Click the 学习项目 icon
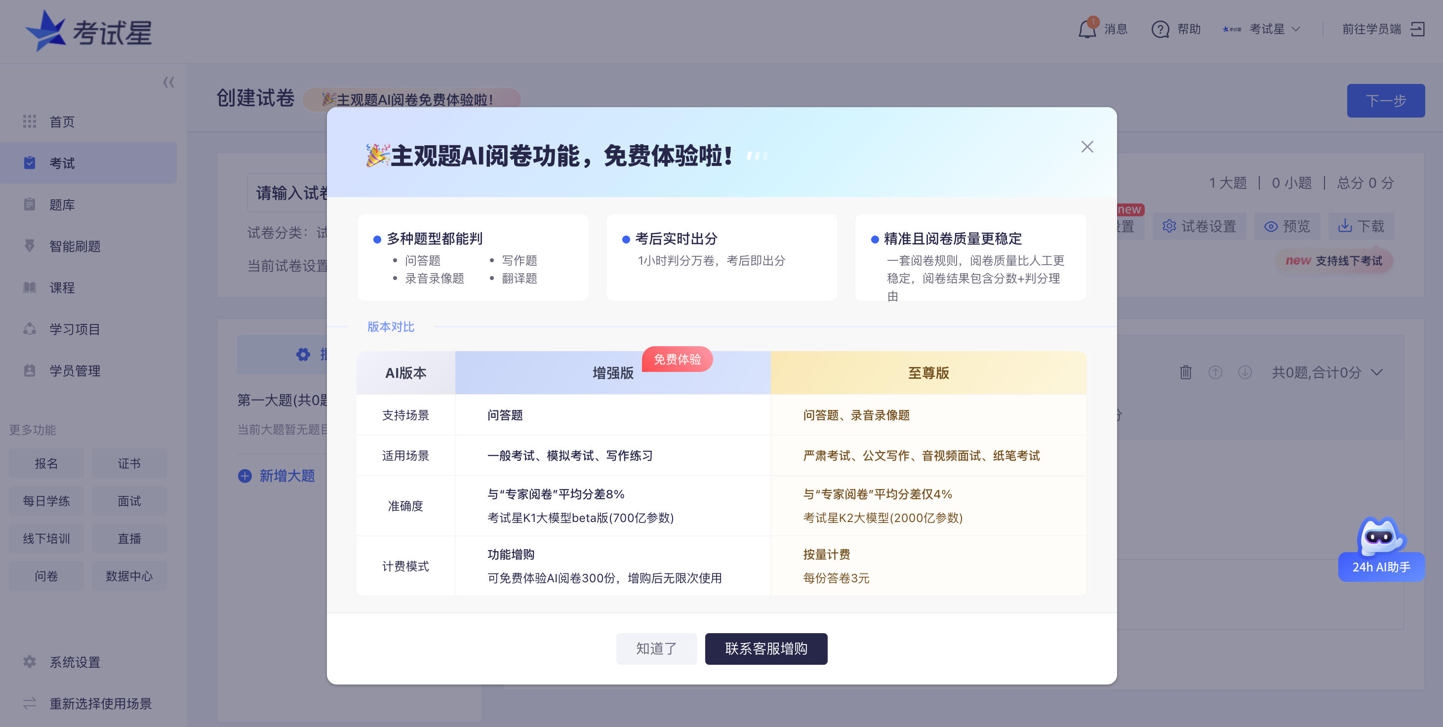 30,328
